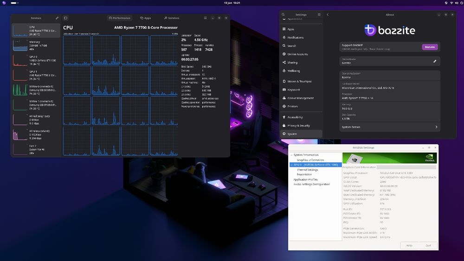
Task: Click the Device Name field
Action: click(x=390, y=61)
